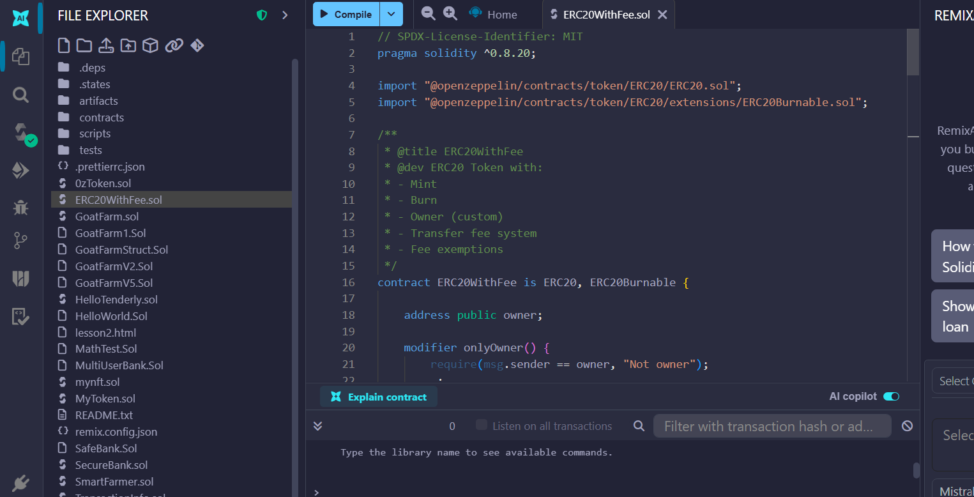The height and width of the screenshot is (497, 974).
Task: Open Deploy & run transactions panel
Action: coord(21,170)
